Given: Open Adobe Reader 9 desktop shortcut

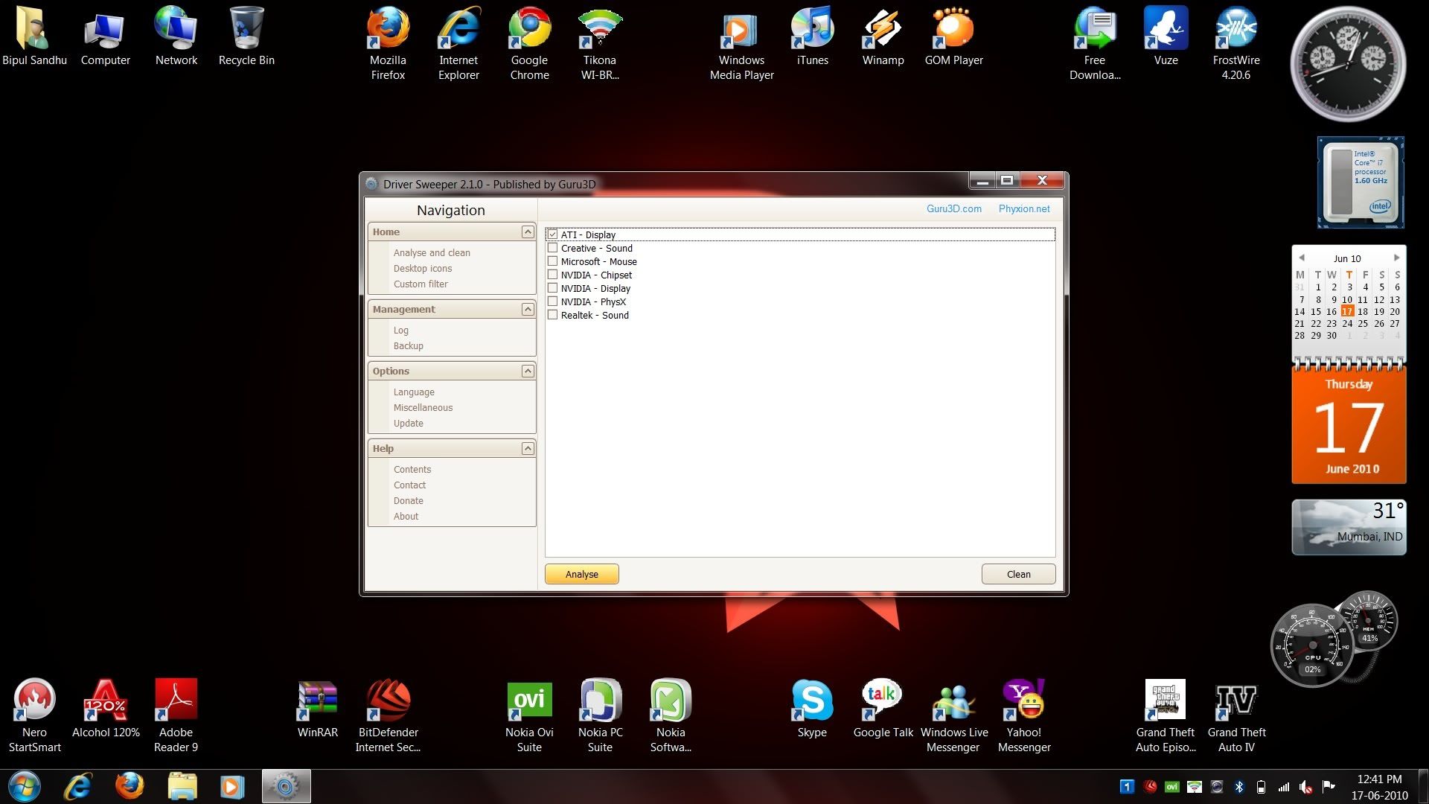Looking at the screenshot, I should (x=176, y=715).
